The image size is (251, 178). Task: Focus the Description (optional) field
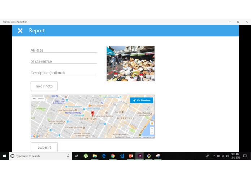click(x=63, y=73)
